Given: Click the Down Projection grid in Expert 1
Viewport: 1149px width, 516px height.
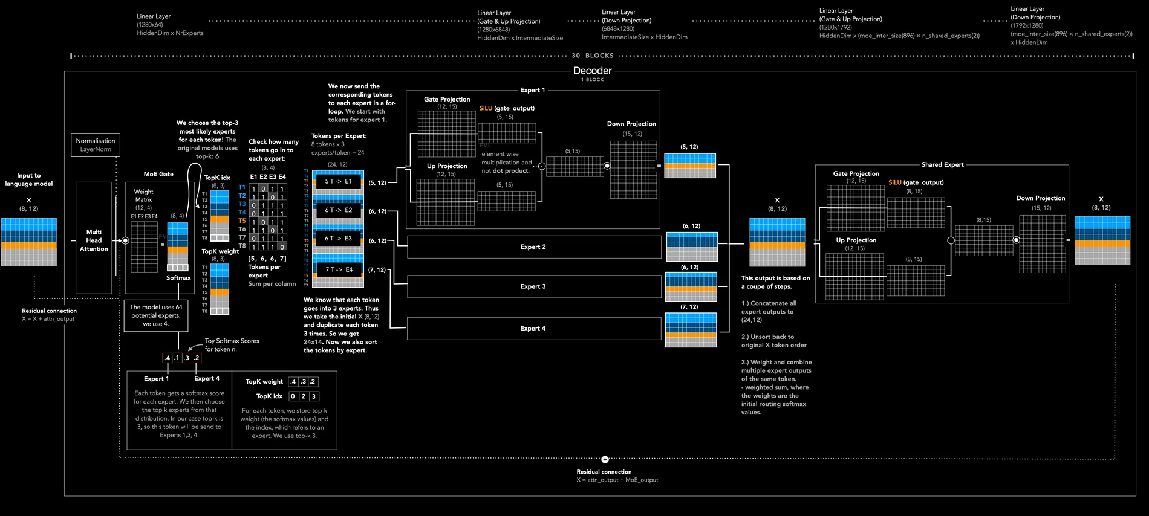Looking at the screenshot, I should click(x=633, y=170).
